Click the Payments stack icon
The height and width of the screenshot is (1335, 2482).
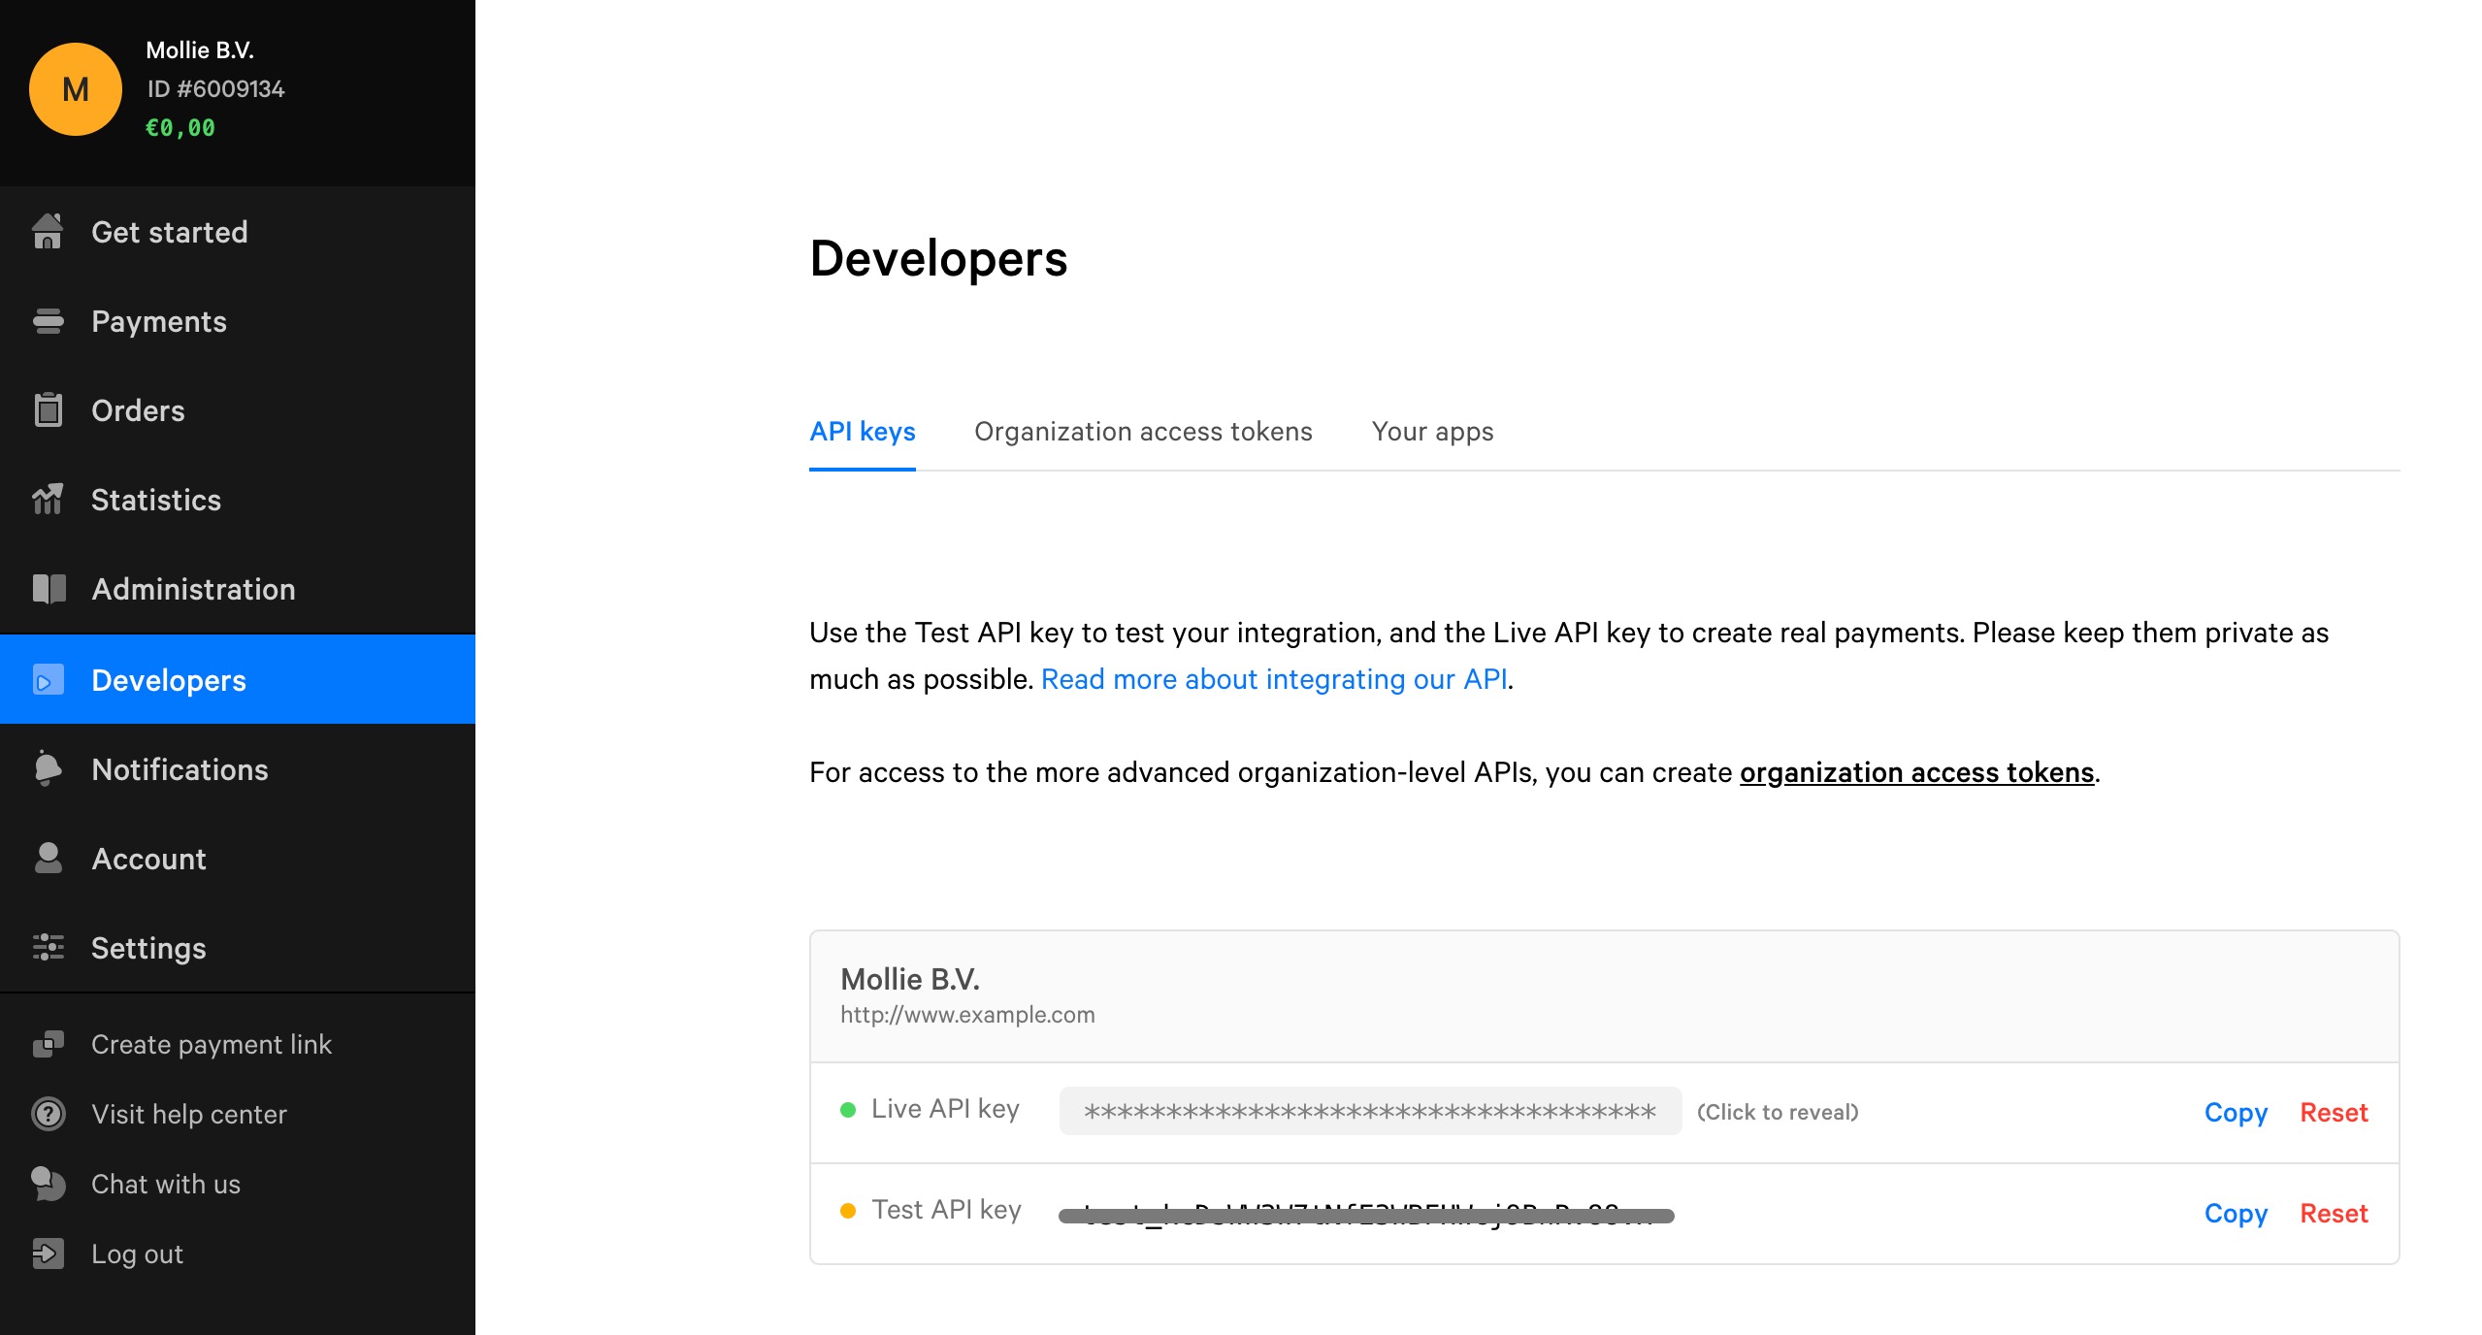pos(48,321)
